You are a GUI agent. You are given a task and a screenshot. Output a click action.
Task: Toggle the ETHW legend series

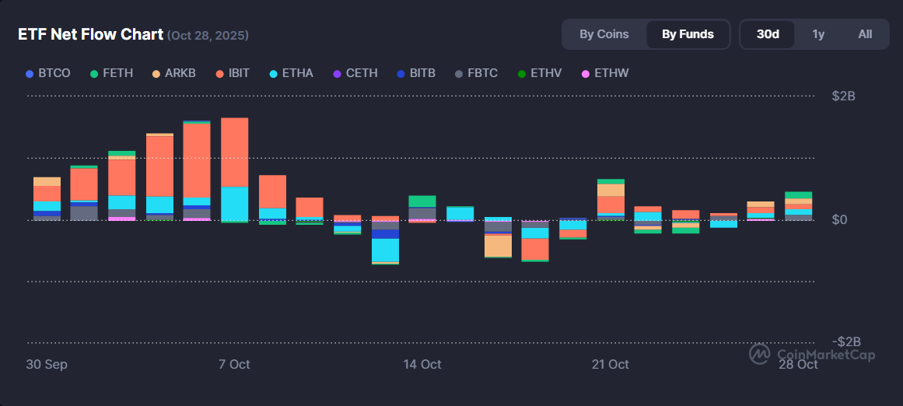604,73
